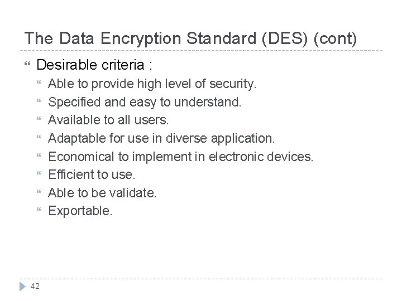Click the Adaptable for use in diverse application text
402x301 pixels.
[x=162, y=139]
